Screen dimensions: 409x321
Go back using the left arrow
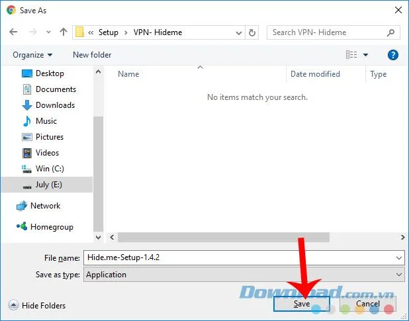(x=13, y=32)
